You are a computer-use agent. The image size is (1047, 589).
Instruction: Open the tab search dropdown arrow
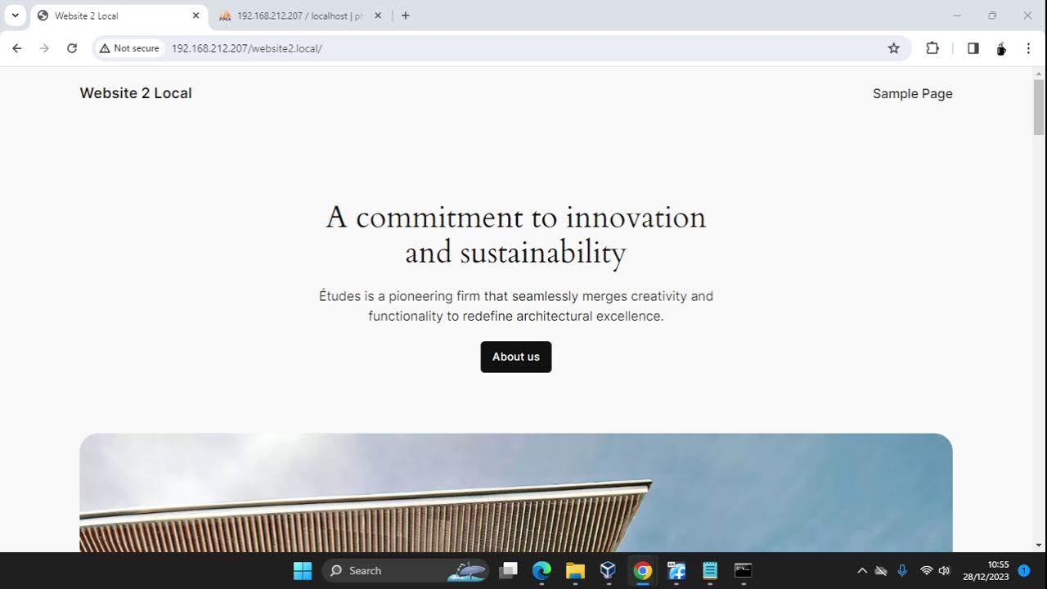pos(15,16)
